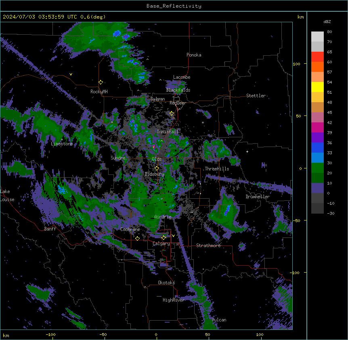The image size is (348, 340).
Task: Click the HighRiver city label
Action: coord(174,300)
